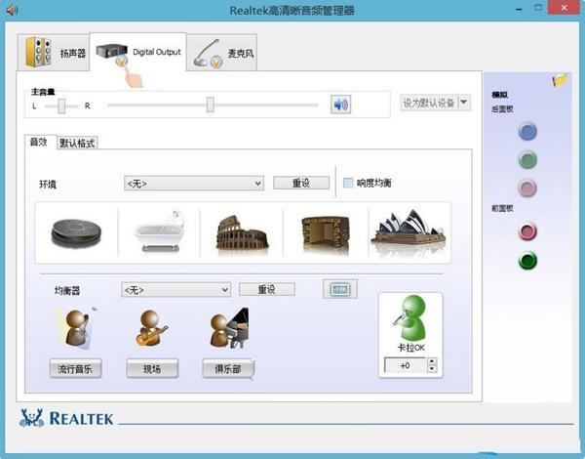Expand the 设为默认设备 dropdown arrow
The height and width of the screenshot is (459, 585).
[464, 103]
